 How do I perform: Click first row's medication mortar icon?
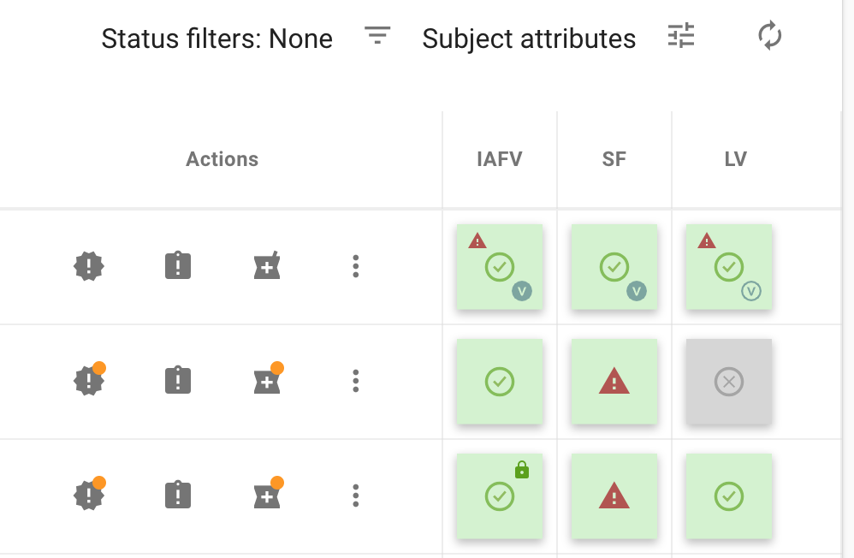267,267
